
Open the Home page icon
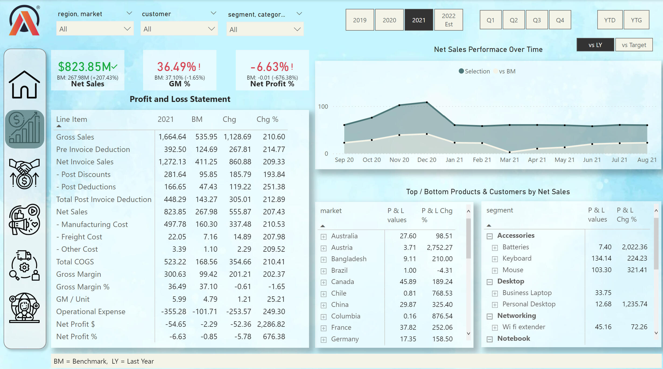pyautogui.click(x=24, y=85)
